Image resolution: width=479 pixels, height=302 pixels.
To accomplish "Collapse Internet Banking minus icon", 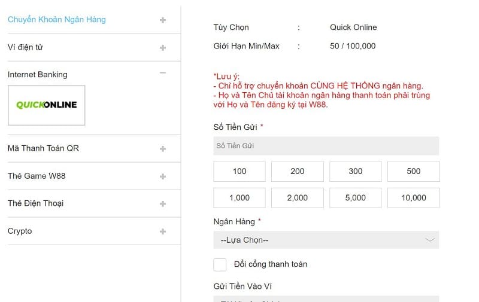I will [163, 72].
